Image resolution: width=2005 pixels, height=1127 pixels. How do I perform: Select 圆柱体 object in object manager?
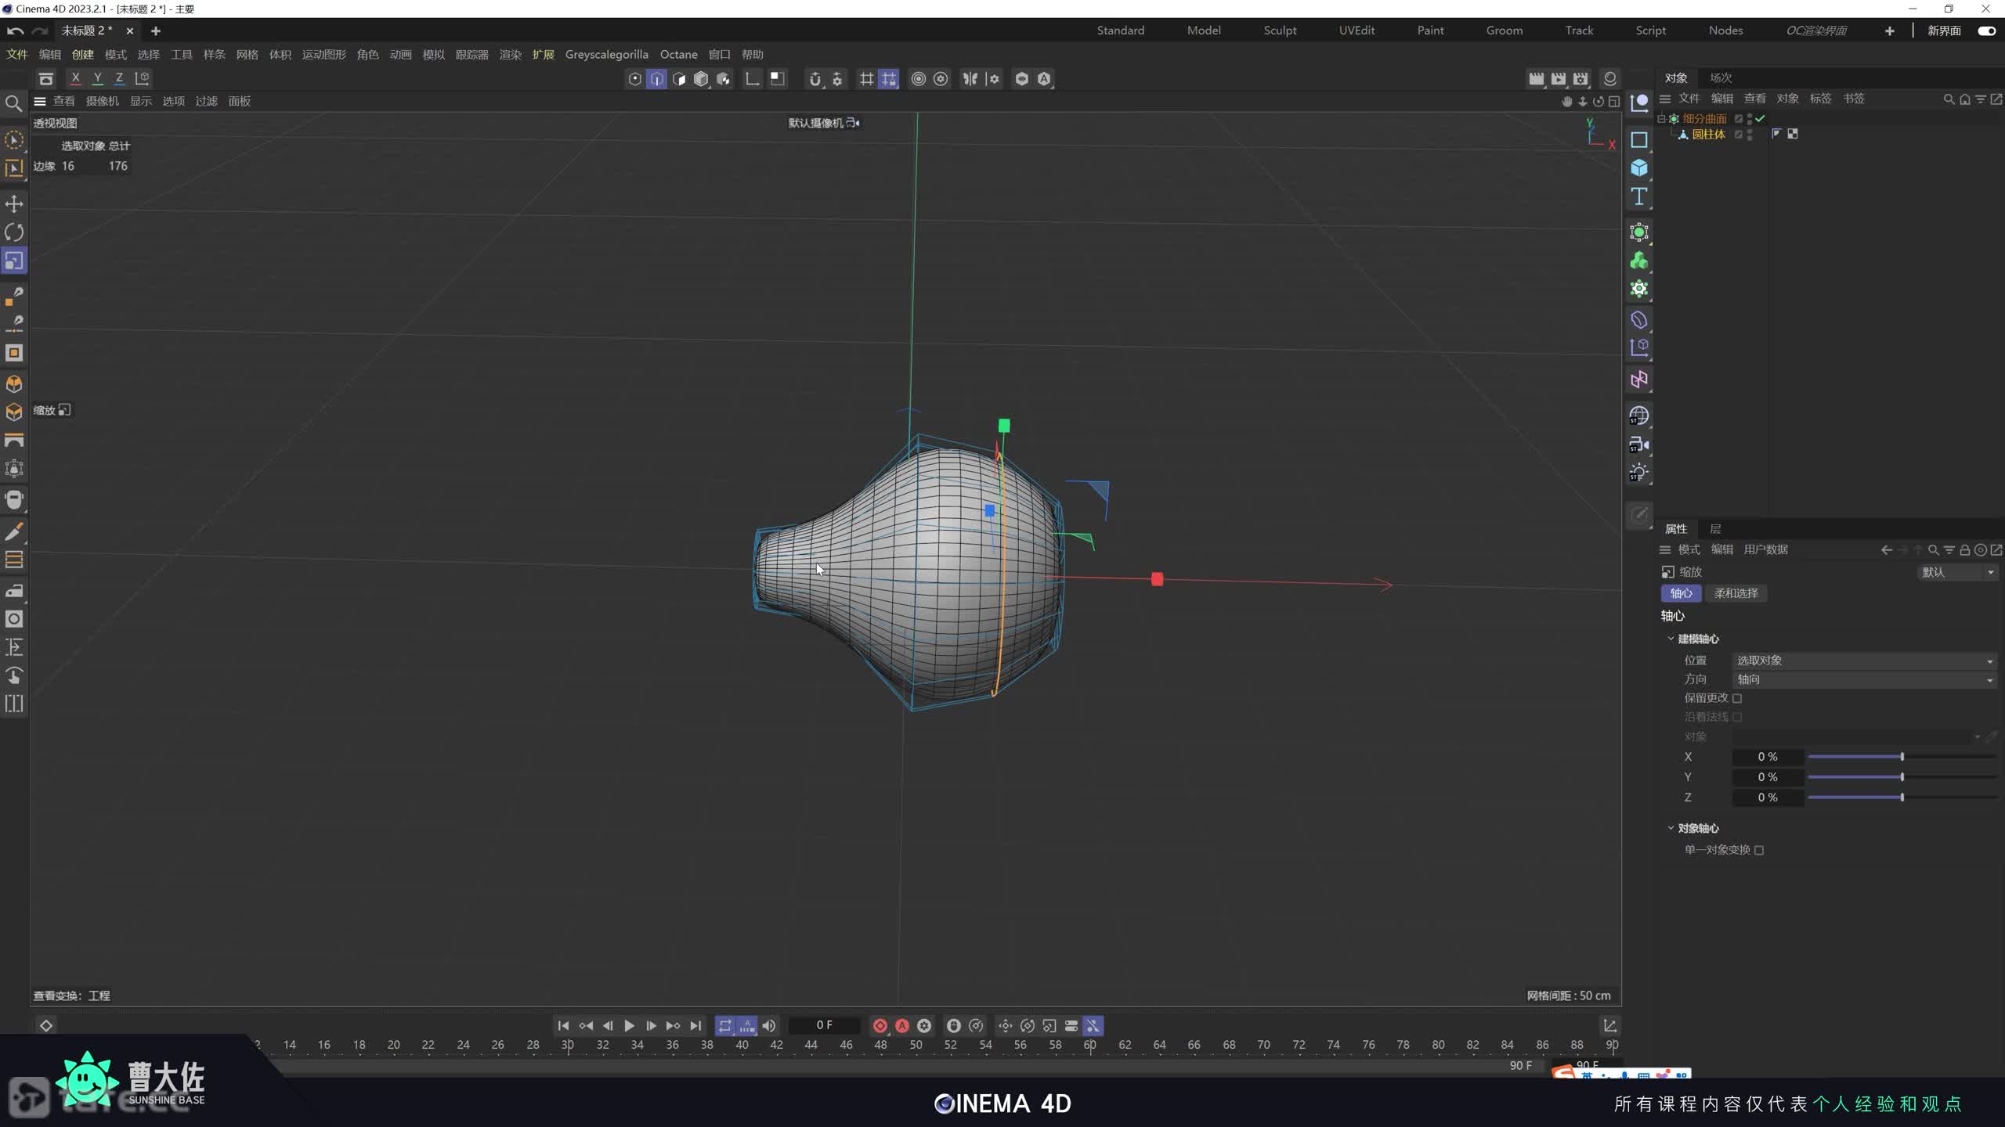click(x=1708, y=135)
